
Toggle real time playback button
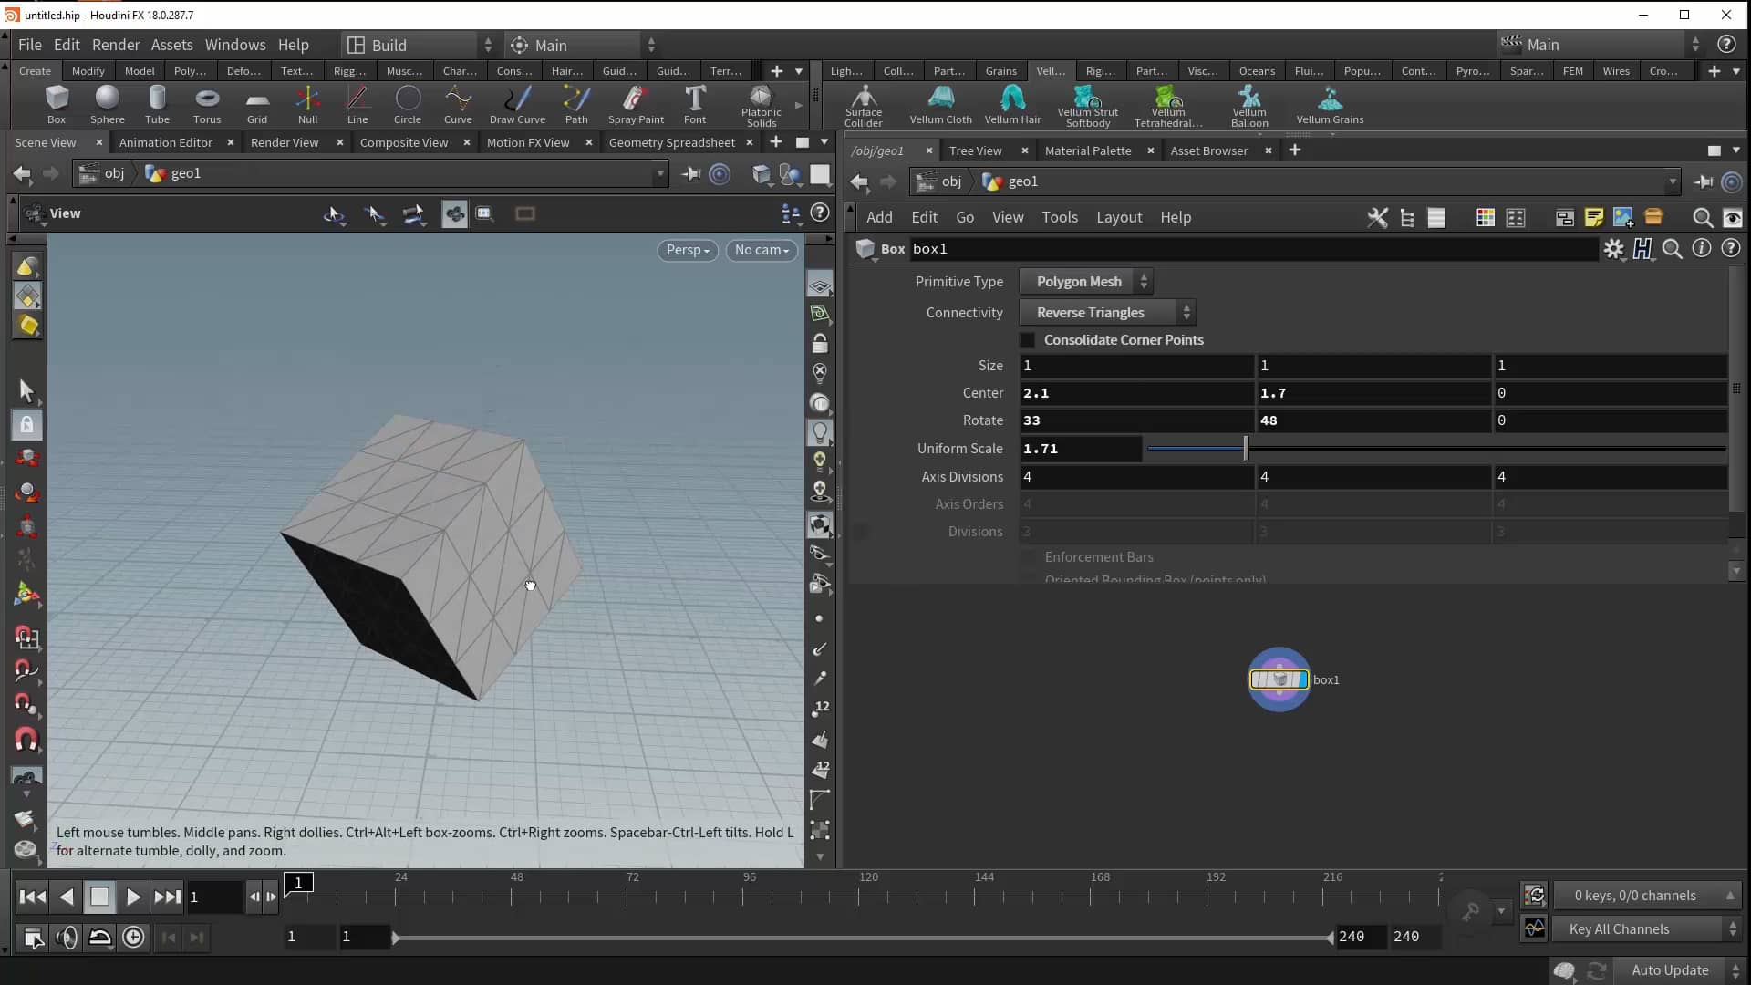[133, 937]
